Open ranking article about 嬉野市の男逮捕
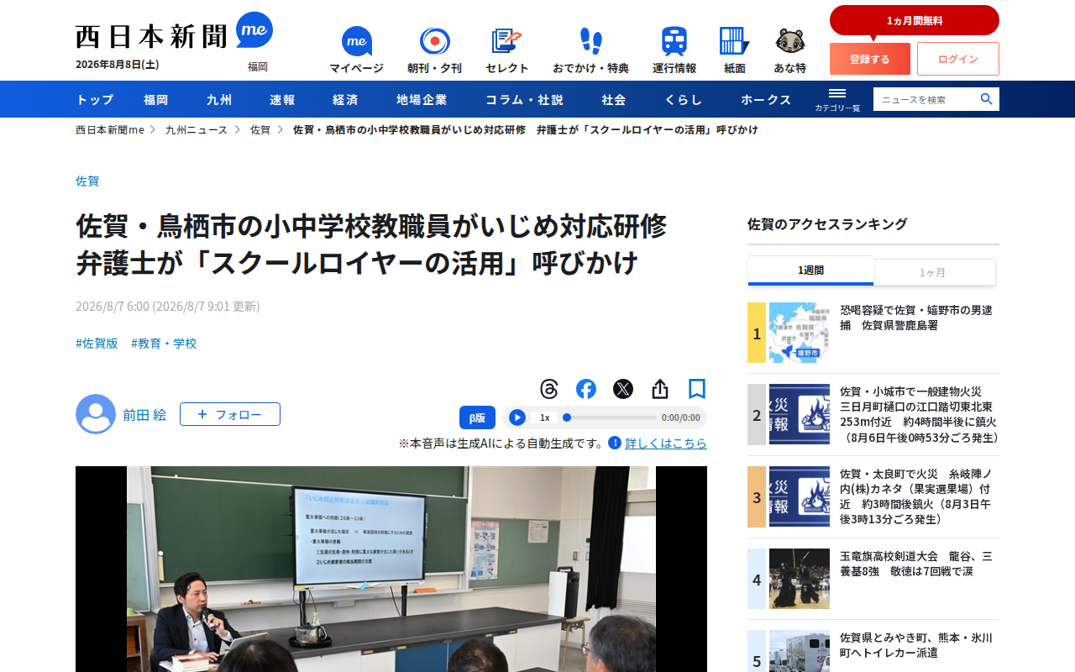1075x672 pixels. (916, 318)
